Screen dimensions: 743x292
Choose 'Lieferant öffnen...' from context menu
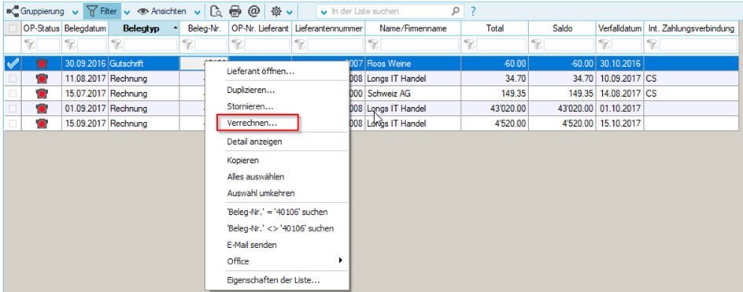277,72
